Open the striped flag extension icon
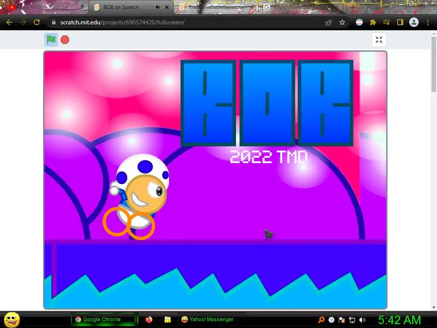The width and height of the screenshot is (437, 328). point(359,22)
